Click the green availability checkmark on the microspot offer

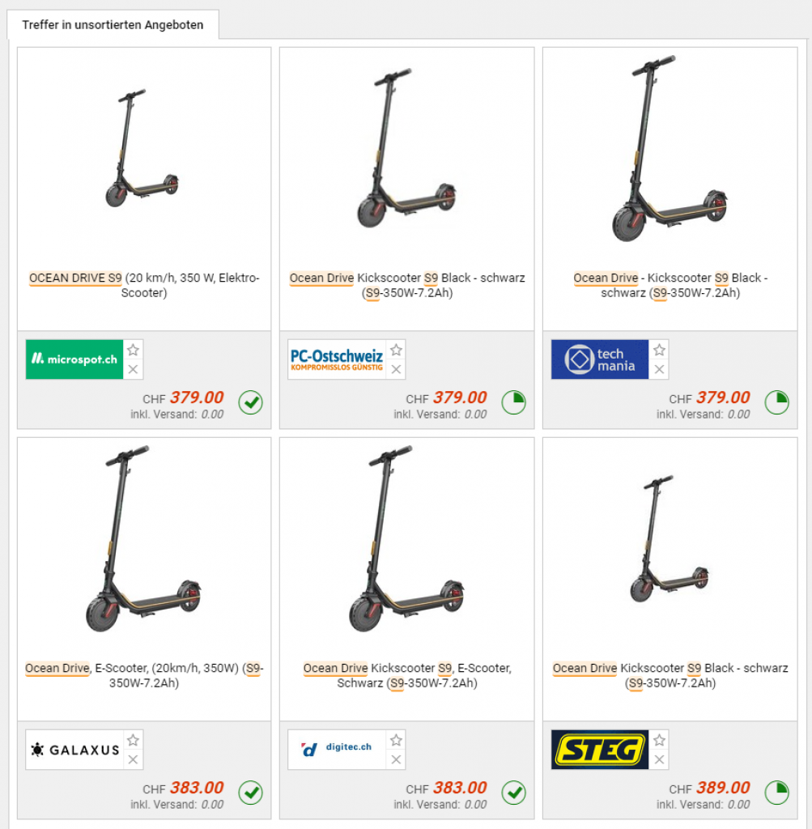250,402
